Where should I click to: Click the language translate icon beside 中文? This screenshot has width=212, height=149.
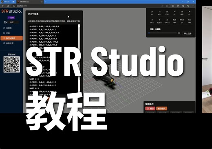tap(5, 22)
